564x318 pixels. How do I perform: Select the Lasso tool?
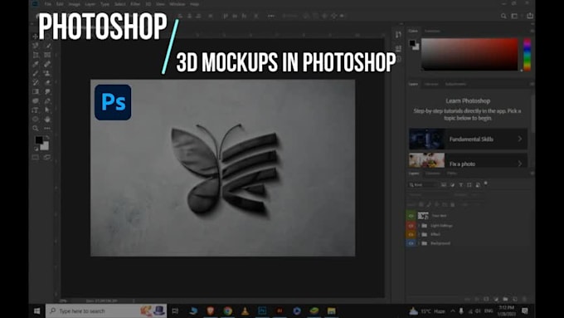pyautogui.click(x=36, y=46)
